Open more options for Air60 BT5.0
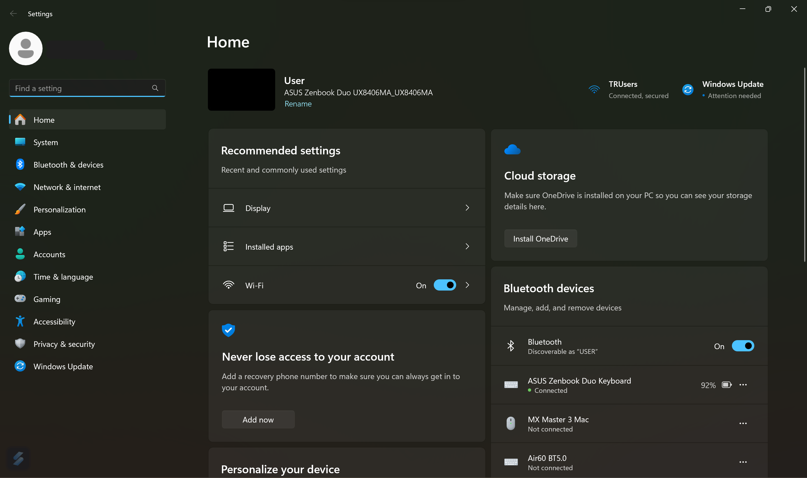Viewport: 807px width, 478px height. [743, 462]
